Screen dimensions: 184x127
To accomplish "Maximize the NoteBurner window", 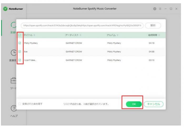I will pyautogui.click(x=171, y=9).
